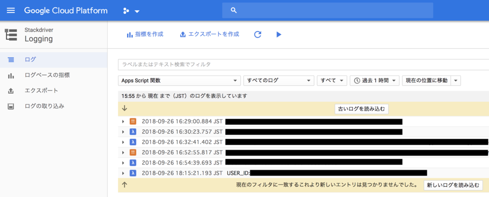Viewport: 489px width, 197px height.
Task: Click timestamp 2018-09-26 18:15:21.193 JST
Action: coord(182,173)
